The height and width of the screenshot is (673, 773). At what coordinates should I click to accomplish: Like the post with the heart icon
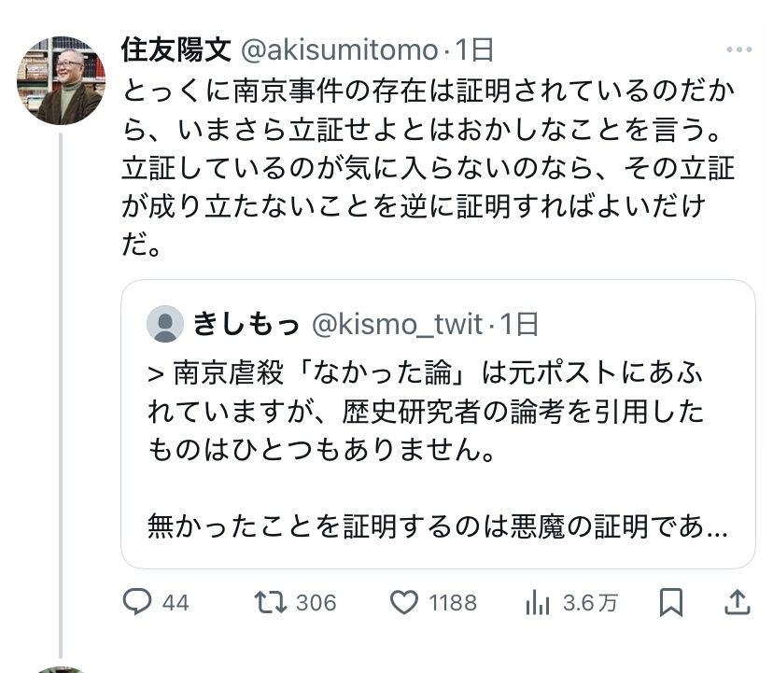point(403,602)
